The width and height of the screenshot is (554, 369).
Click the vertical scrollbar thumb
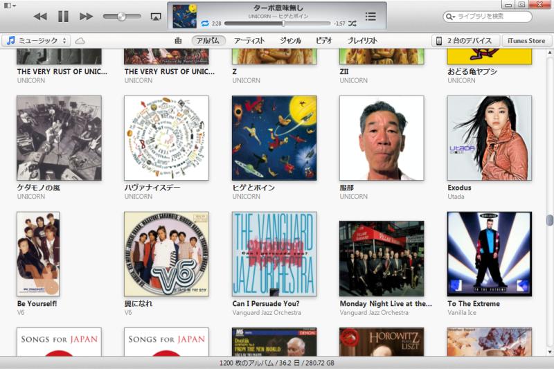click(549, 220)
